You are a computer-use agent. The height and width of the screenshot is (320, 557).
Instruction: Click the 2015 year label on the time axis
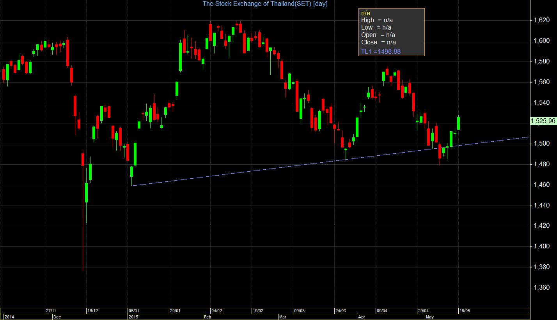pos(133,317)
